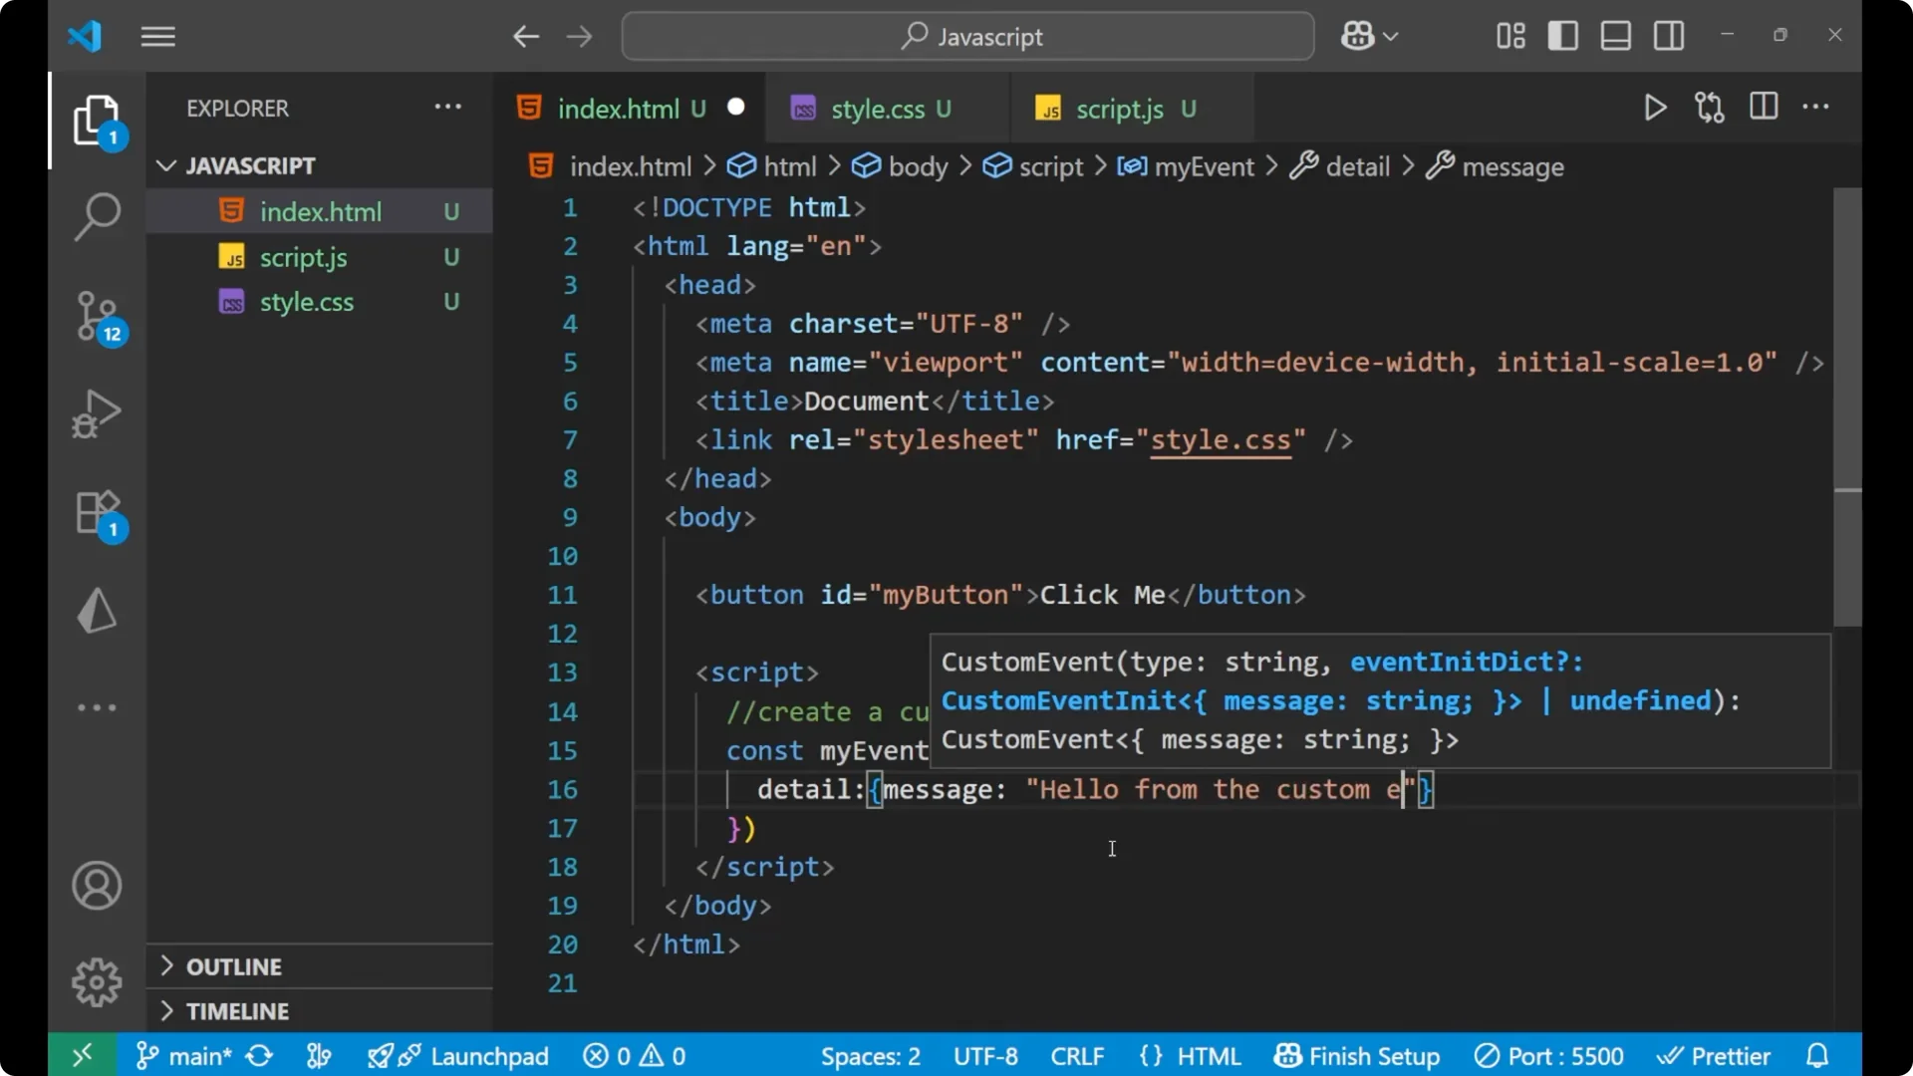Select the Search icon in the sidebar
The image size is (1913, 1076).
coord(97,215)
